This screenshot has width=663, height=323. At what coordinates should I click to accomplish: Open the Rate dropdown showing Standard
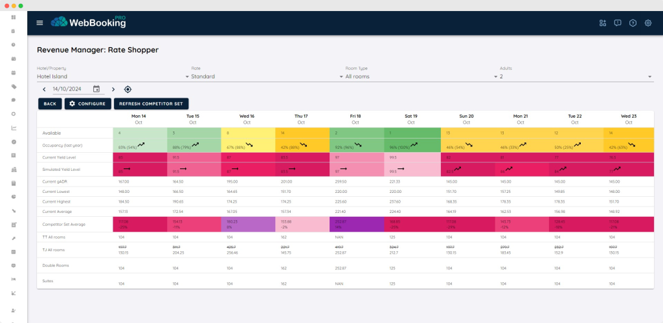click(262, 76)
